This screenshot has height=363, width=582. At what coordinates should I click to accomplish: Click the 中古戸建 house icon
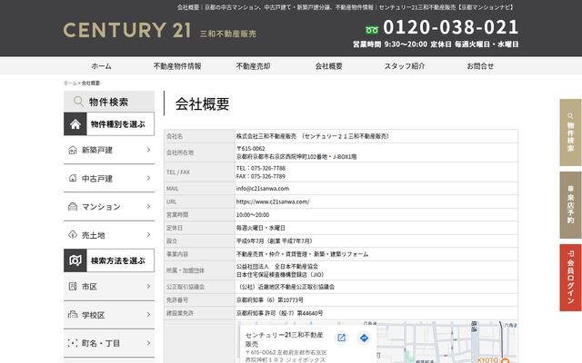coord(73,178)
